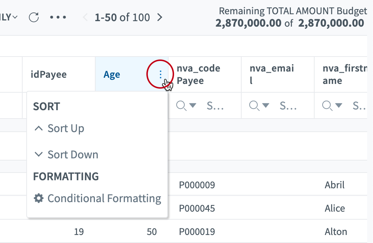Image resolution: width=373 pixels, height=243 pixels.
Task: Select the cell with first name Alice
Action: tap(335, 208)
